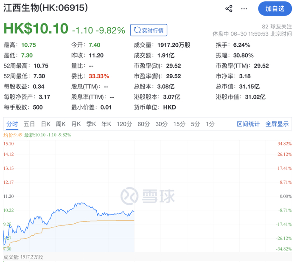Select the 分时 chart tab

coord(12,124)
